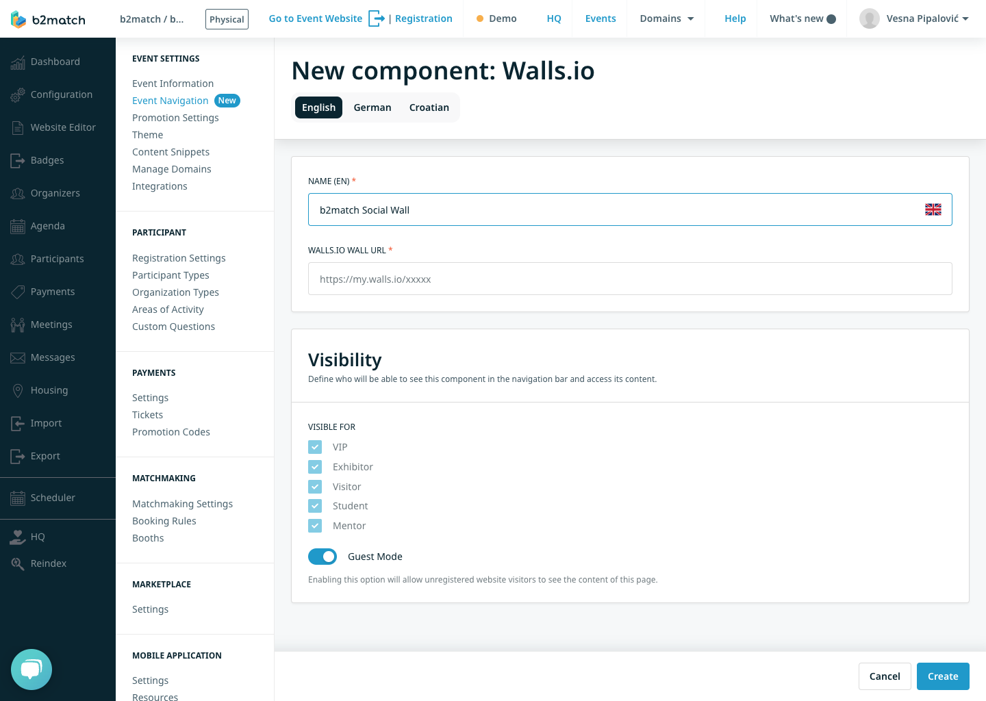Click the b2match / b... breadcrumb

(x=152, y=19)
